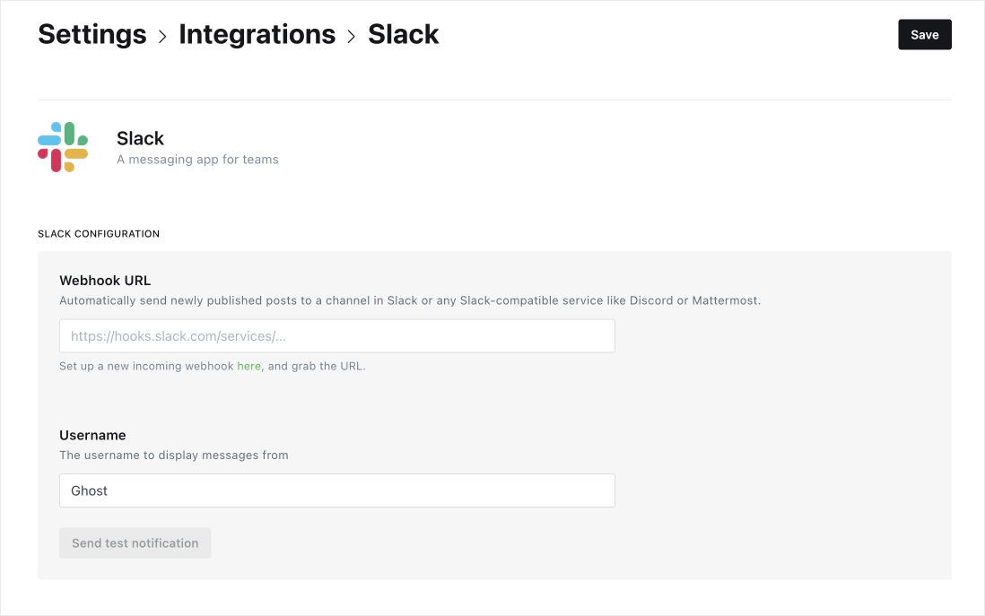Click the Slack logo icon
This screenshot has width=985, height=616.
[62, 146]
